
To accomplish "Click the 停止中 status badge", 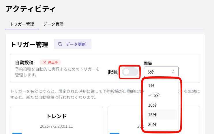I will 50,63.
